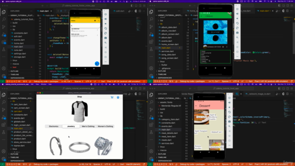295x166 pixels.
Task: Show Explorer view in food app window
Action: pos(151,95)
